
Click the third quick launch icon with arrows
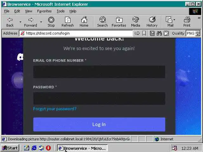point(41,148)
